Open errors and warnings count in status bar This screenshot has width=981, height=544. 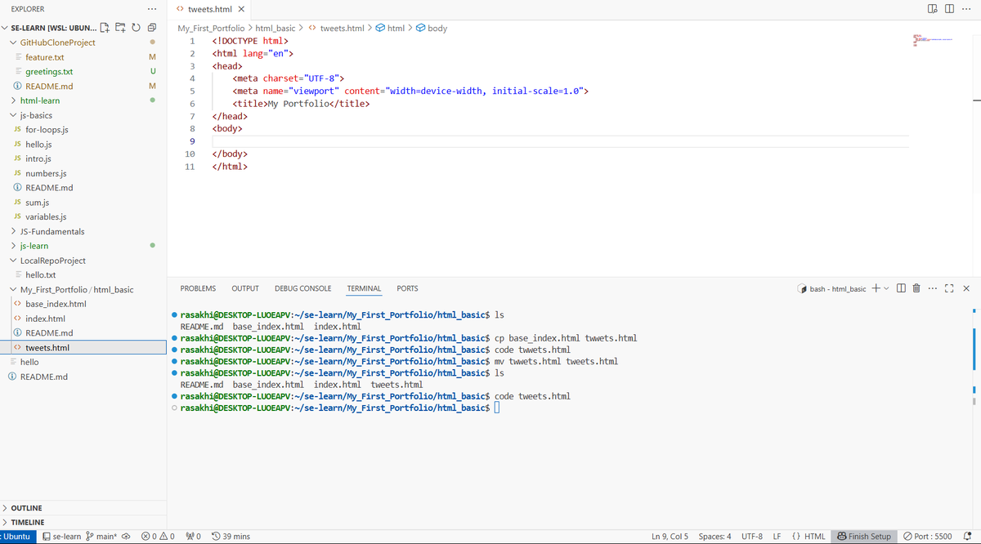158,537
